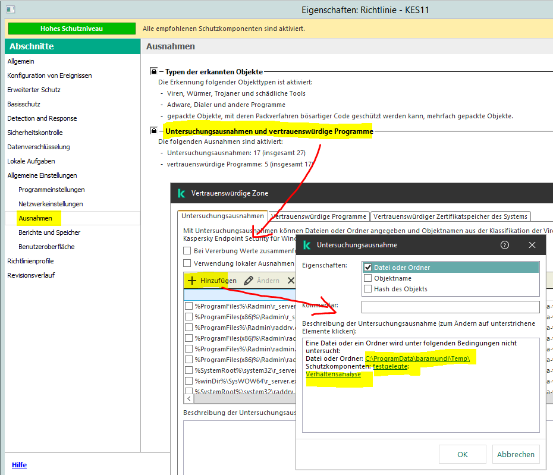Close the Untersuchungsausnahme dialog
Screen dimensions: 553x475
532,245
